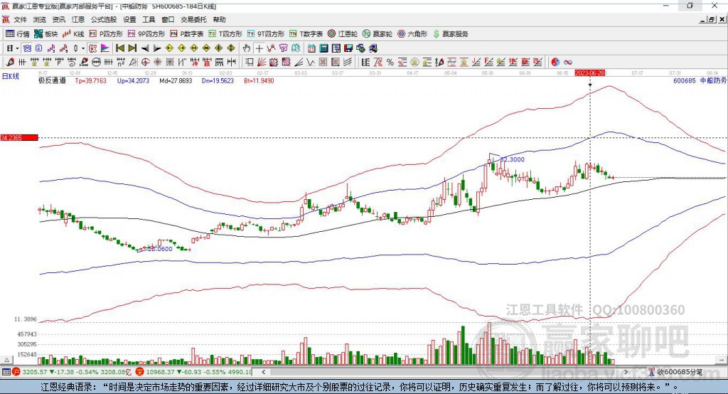Click the Md=27.8693 value
The width and height of the screenshot is (728, 394).
click(176, 80)
